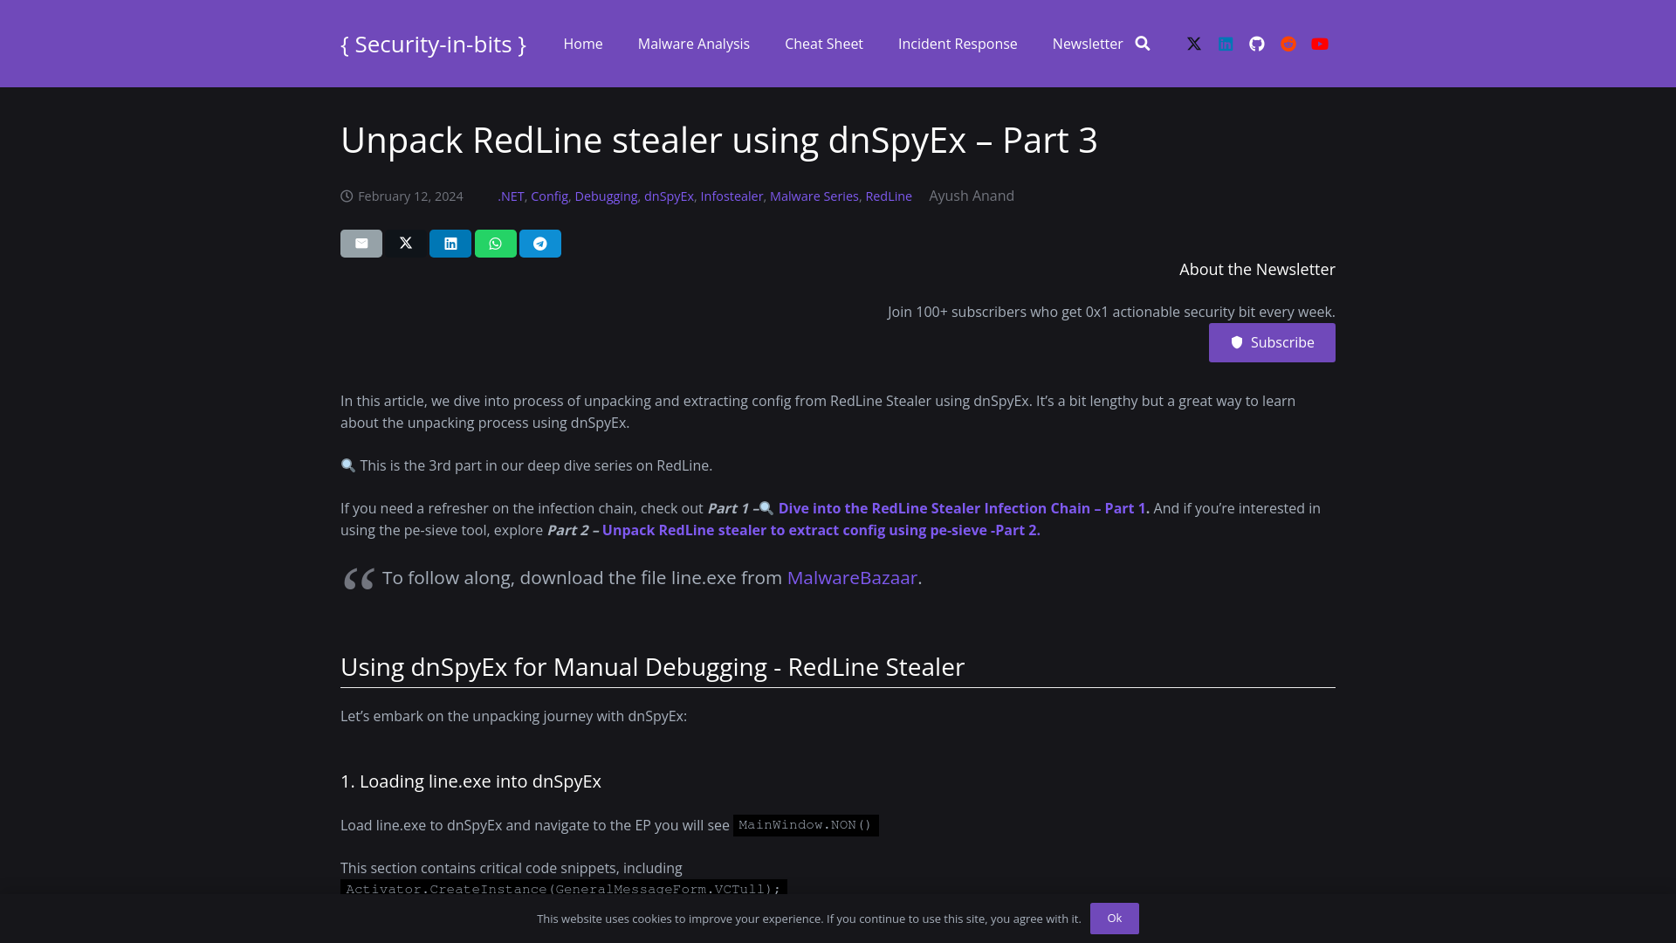Viewport: 1676px width, 943px height.
Task: Open the Reddit icon in header
Action: [1288, 44]
